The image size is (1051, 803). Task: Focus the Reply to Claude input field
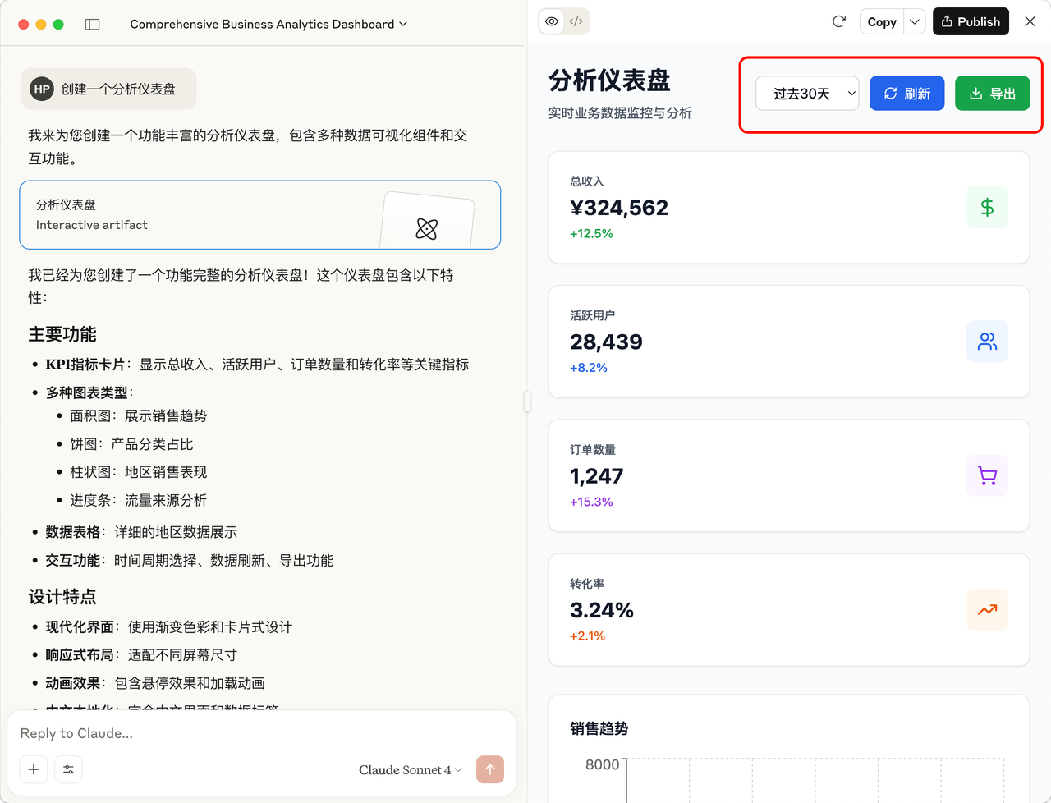[x=261, y=733]
